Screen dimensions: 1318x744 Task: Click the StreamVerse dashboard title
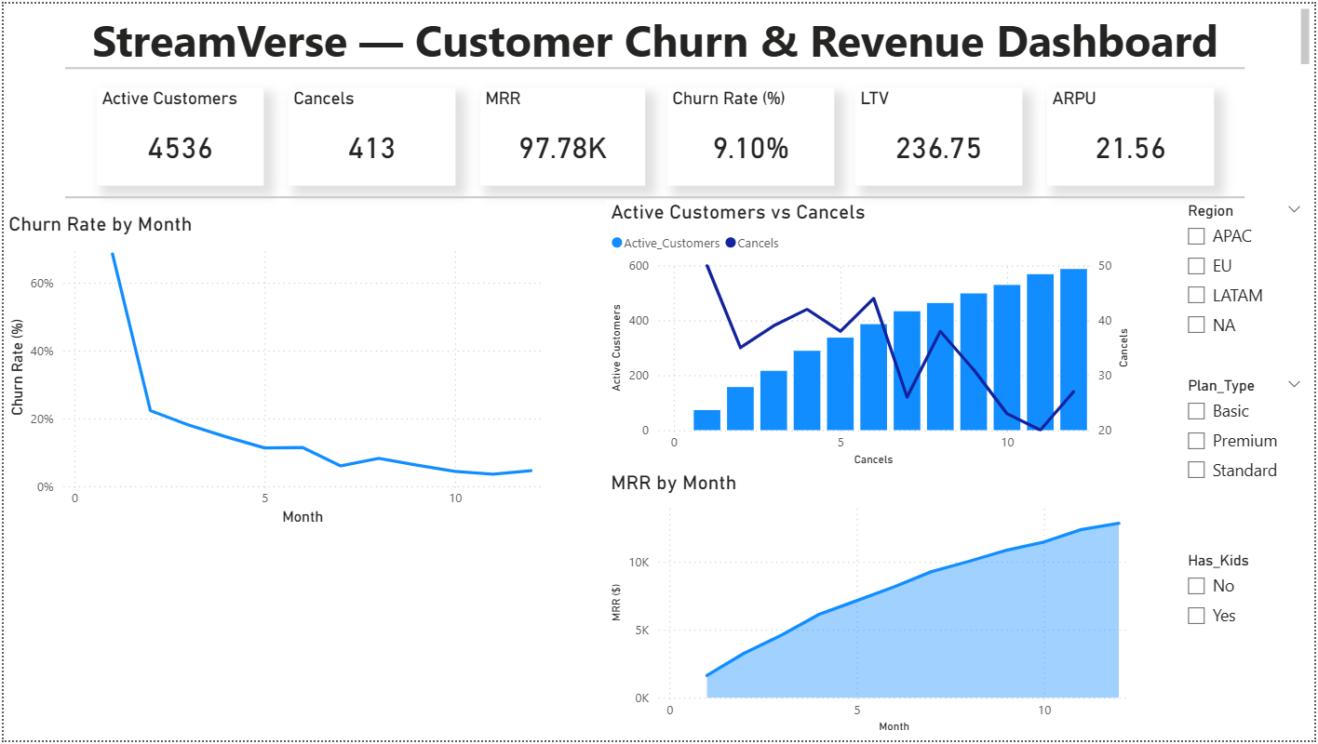(654, 42)
